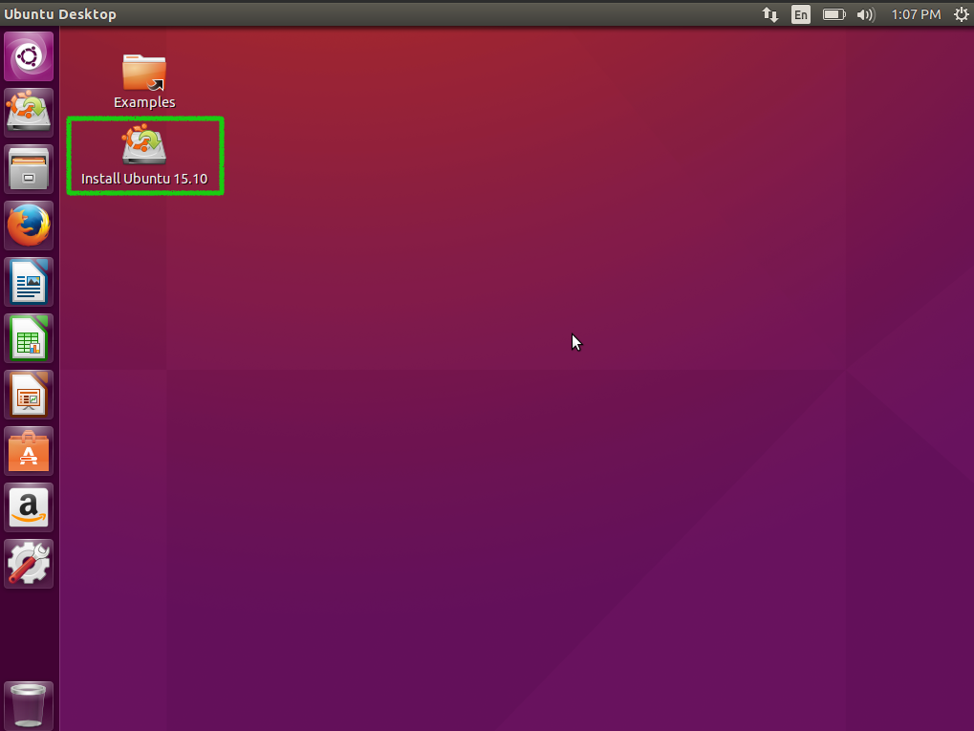This screenshot has width=974, height=731.
Task: Open System Settings
Action: tap(29, 564)
